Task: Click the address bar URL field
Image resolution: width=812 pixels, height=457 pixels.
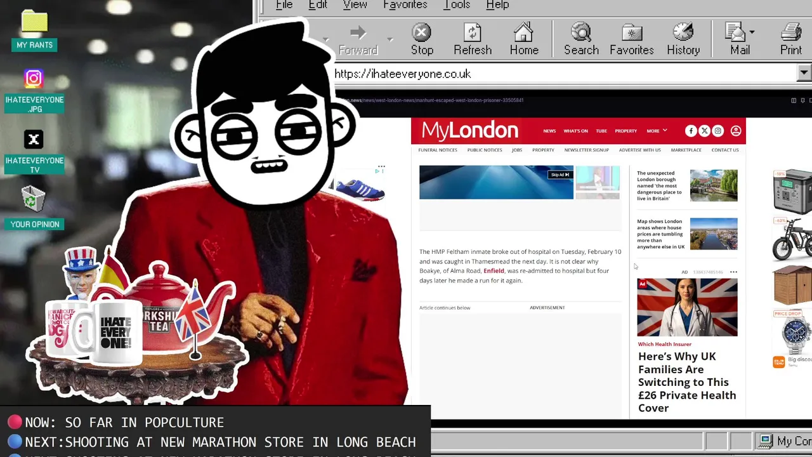Action: coord(563,74)
